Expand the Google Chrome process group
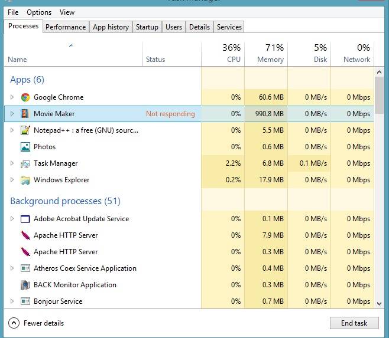The height and width of the screenshot is (338, 389). 12,97
